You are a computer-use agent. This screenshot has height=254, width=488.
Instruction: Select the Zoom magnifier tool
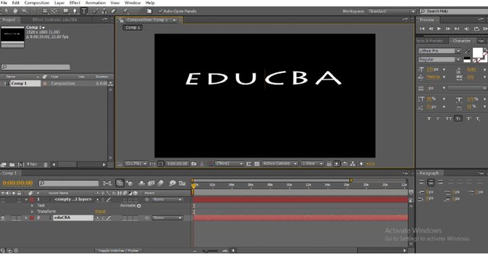click(24, 11)
